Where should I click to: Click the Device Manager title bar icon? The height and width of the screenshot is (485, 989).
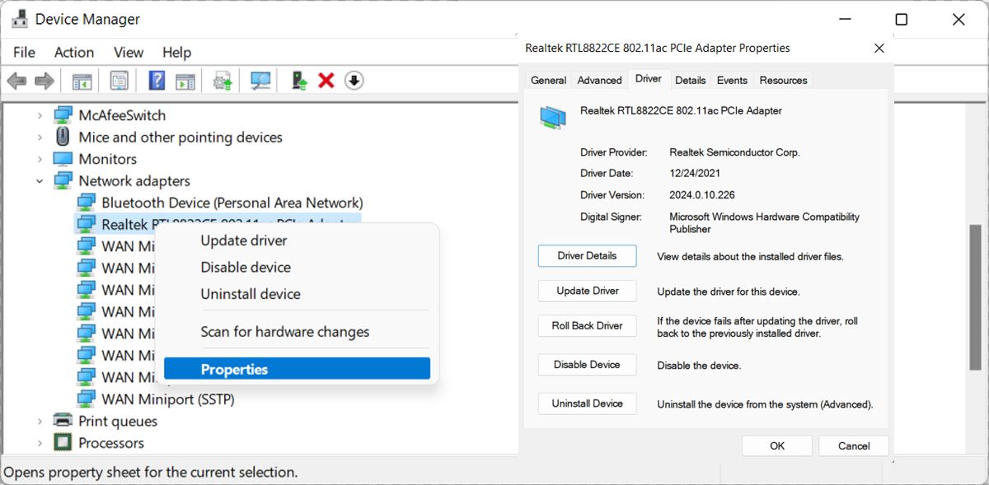[x=21, y=19]
